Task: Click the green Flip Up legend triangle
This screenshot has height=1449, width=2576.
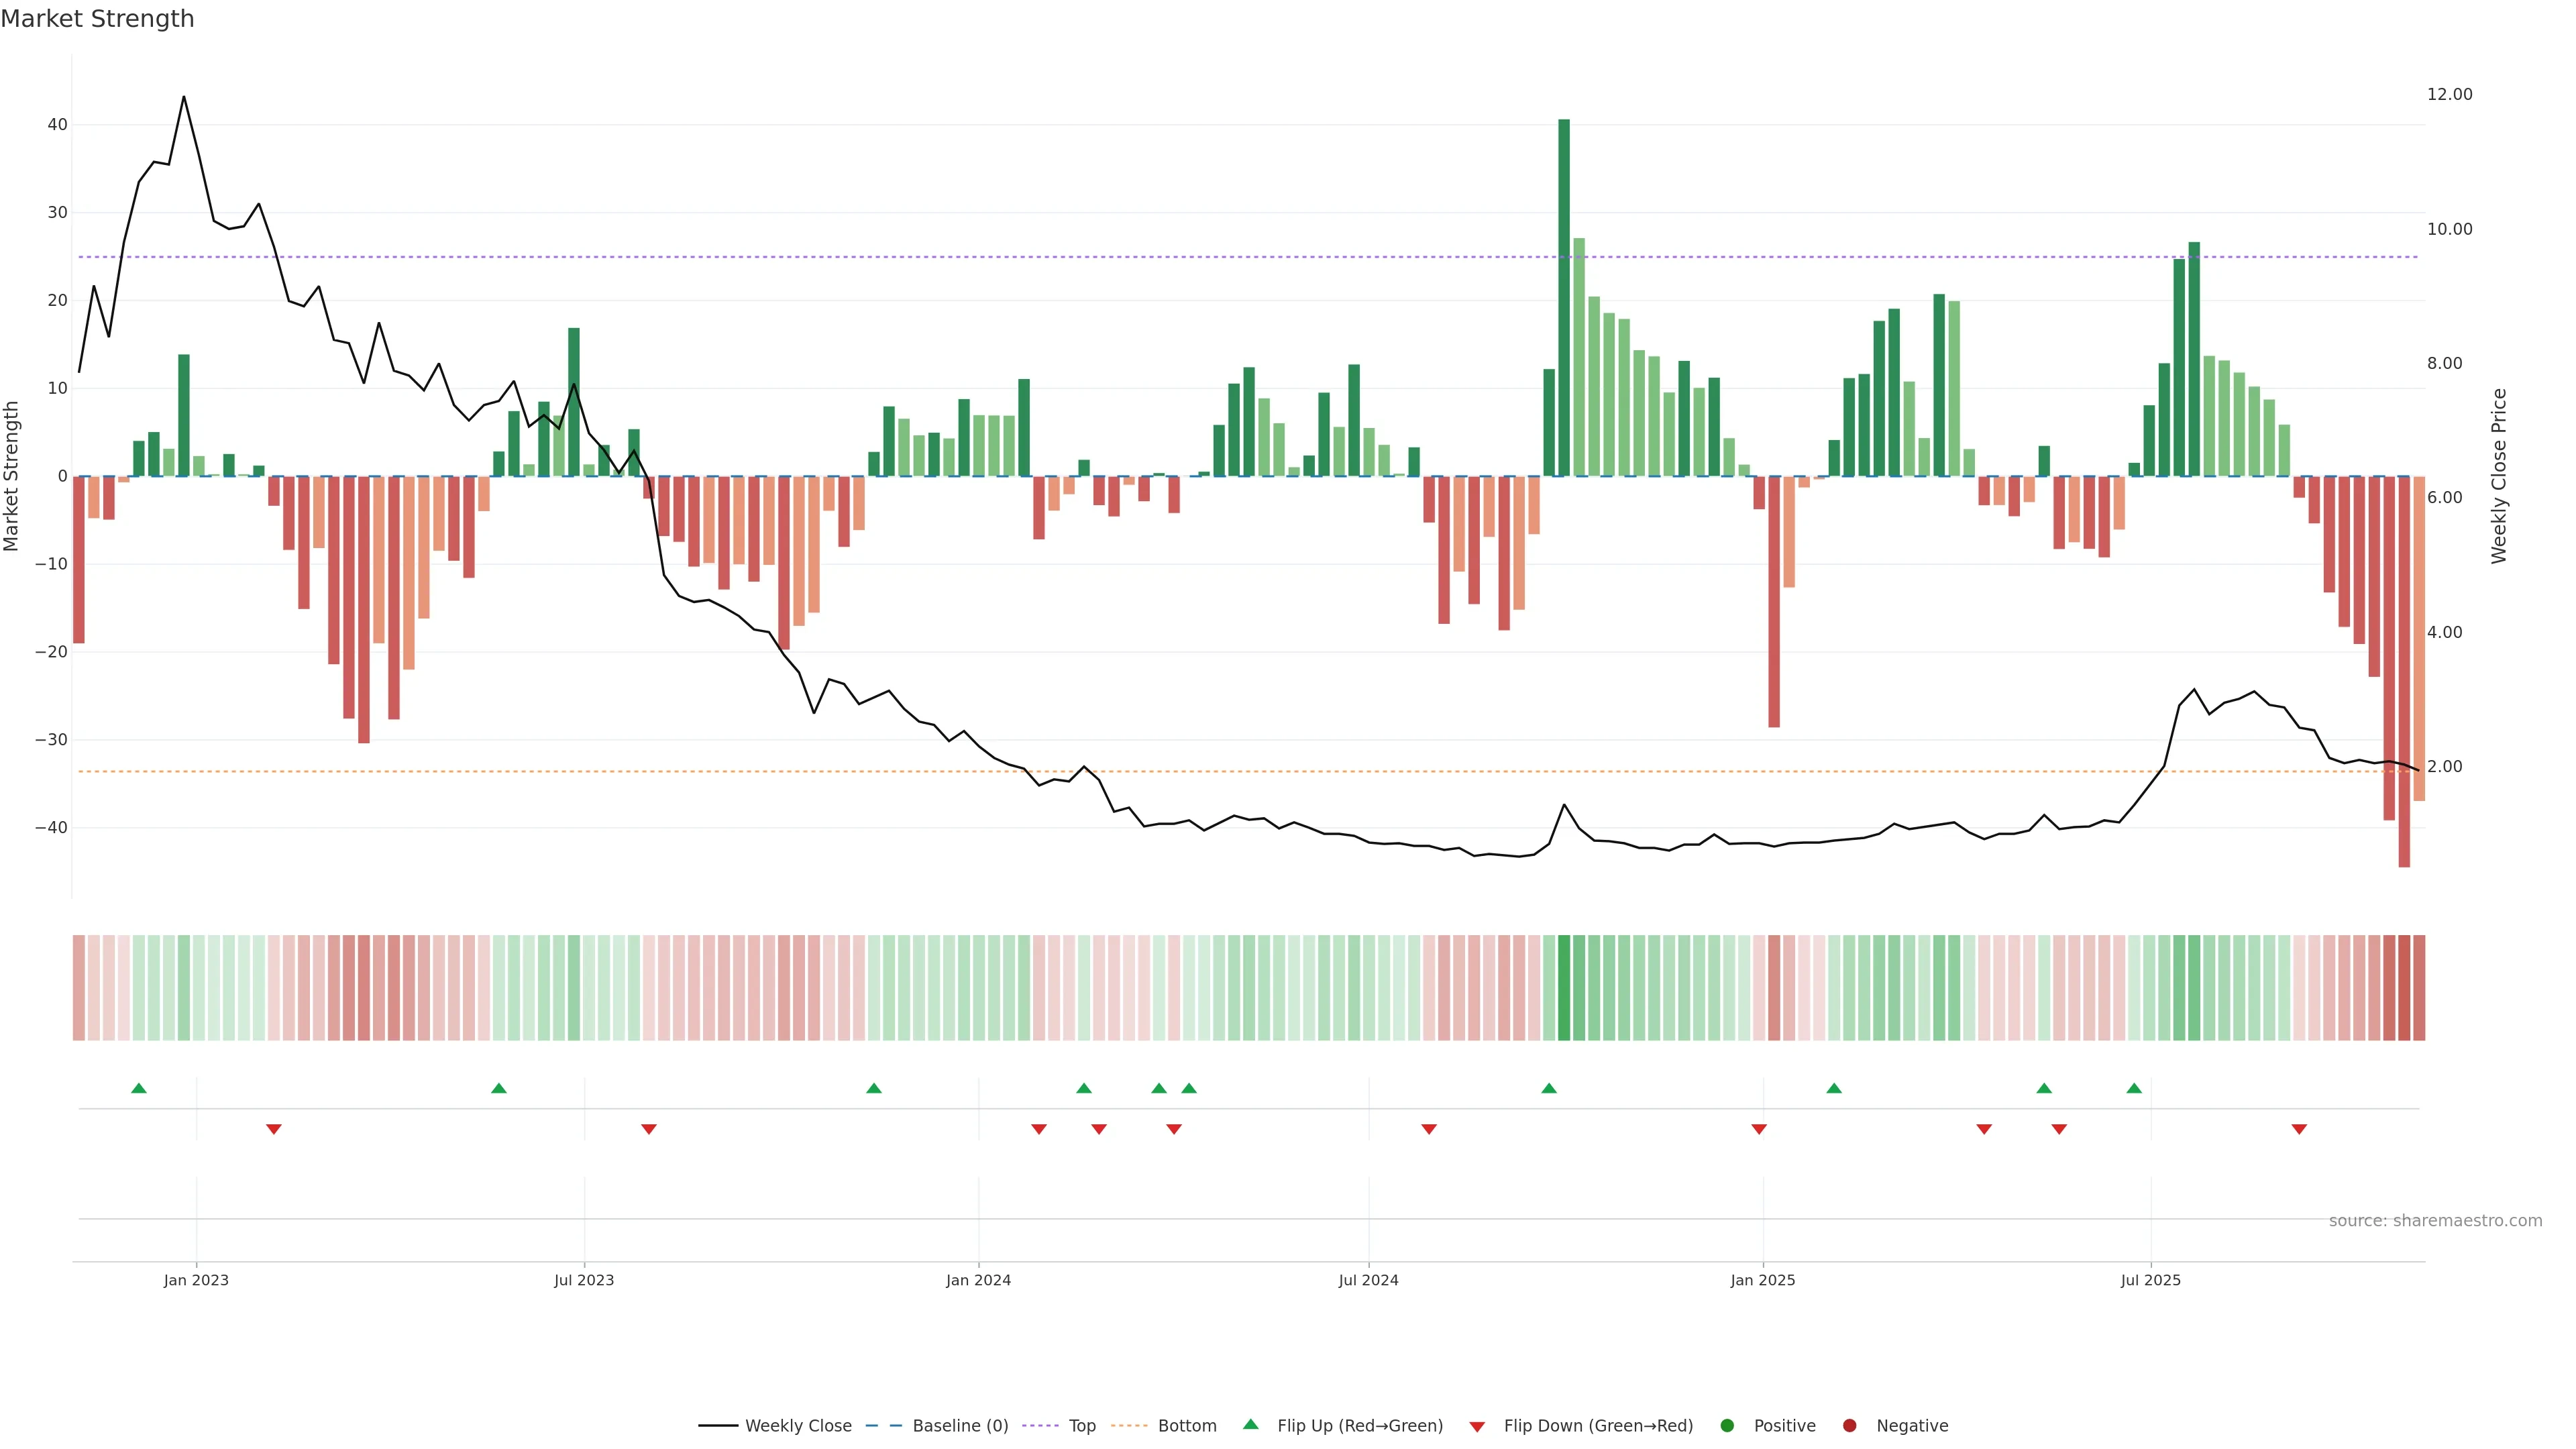Action: [x=1250, y=1424]
